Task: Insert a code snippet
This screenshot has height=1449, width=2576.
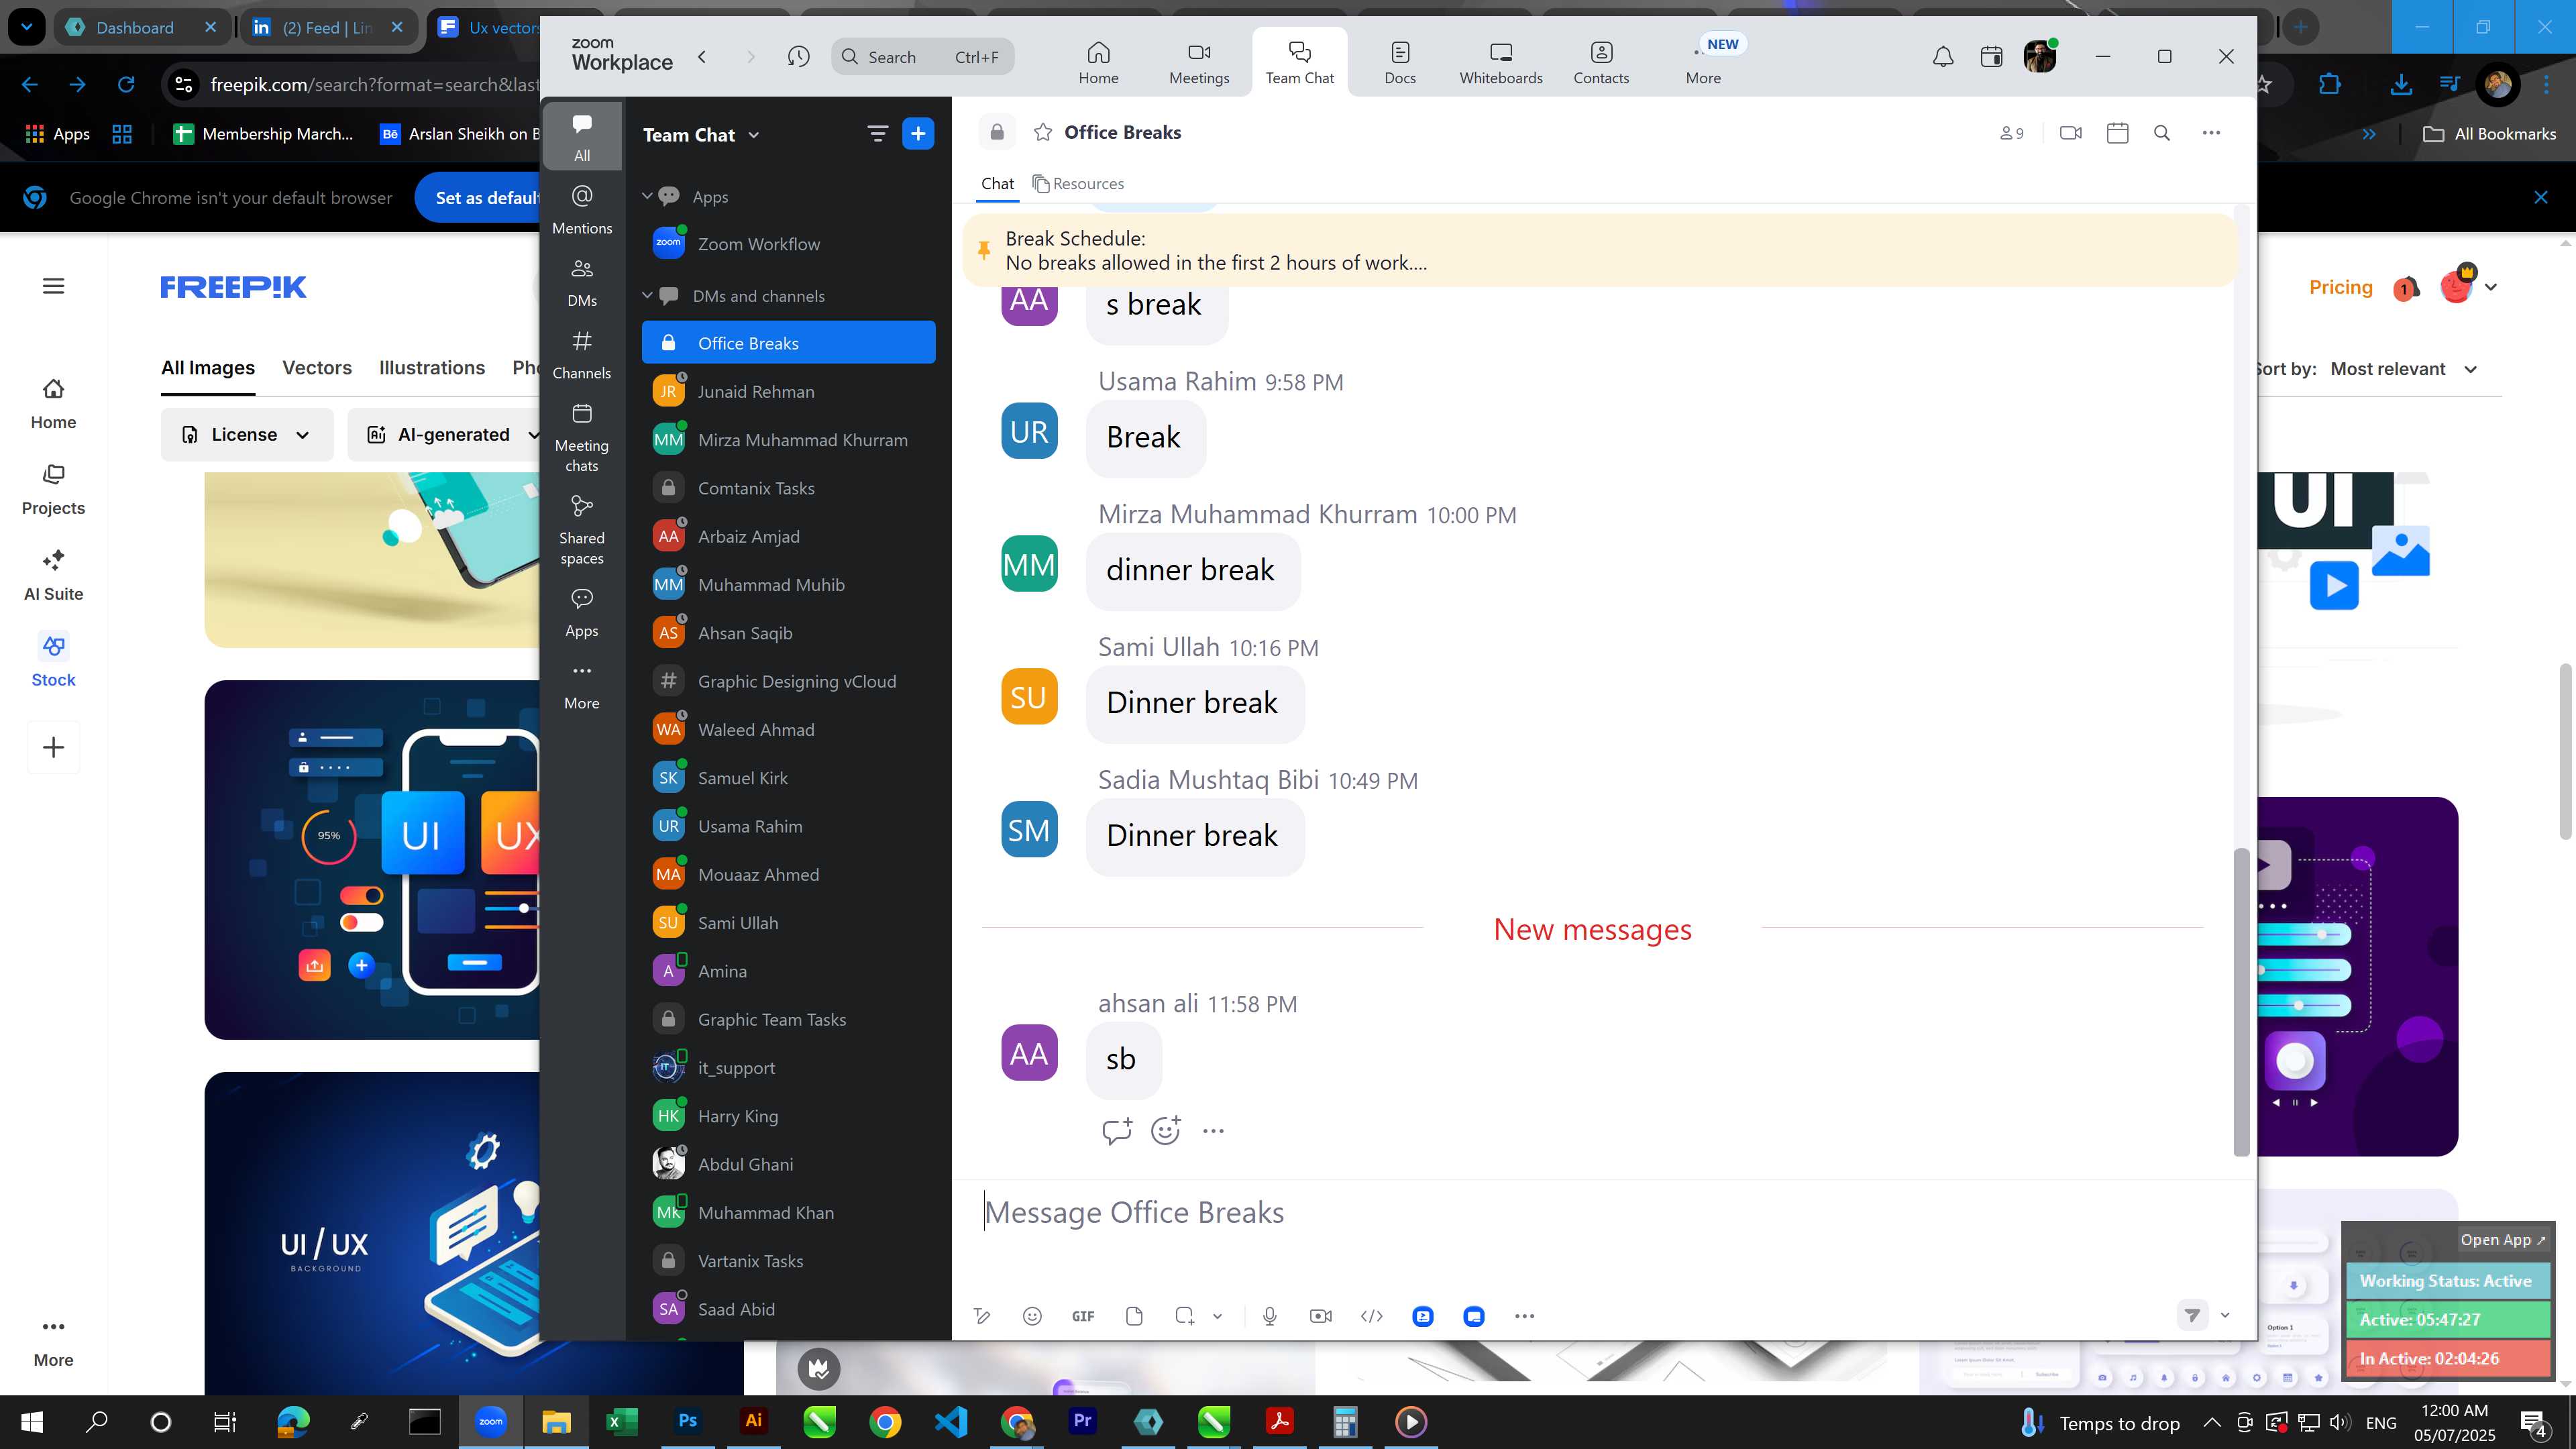Action: pyautogui.click(x=1372, y=1316)
